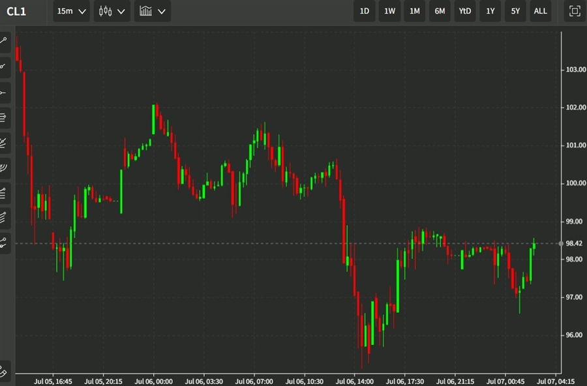Click the tall green candle peaking near 102.00

pos(153,119)
